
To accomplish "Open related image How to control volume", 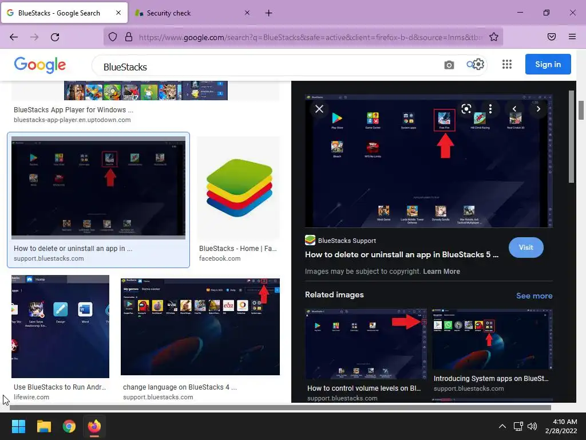I will click(x=366, y=344).
